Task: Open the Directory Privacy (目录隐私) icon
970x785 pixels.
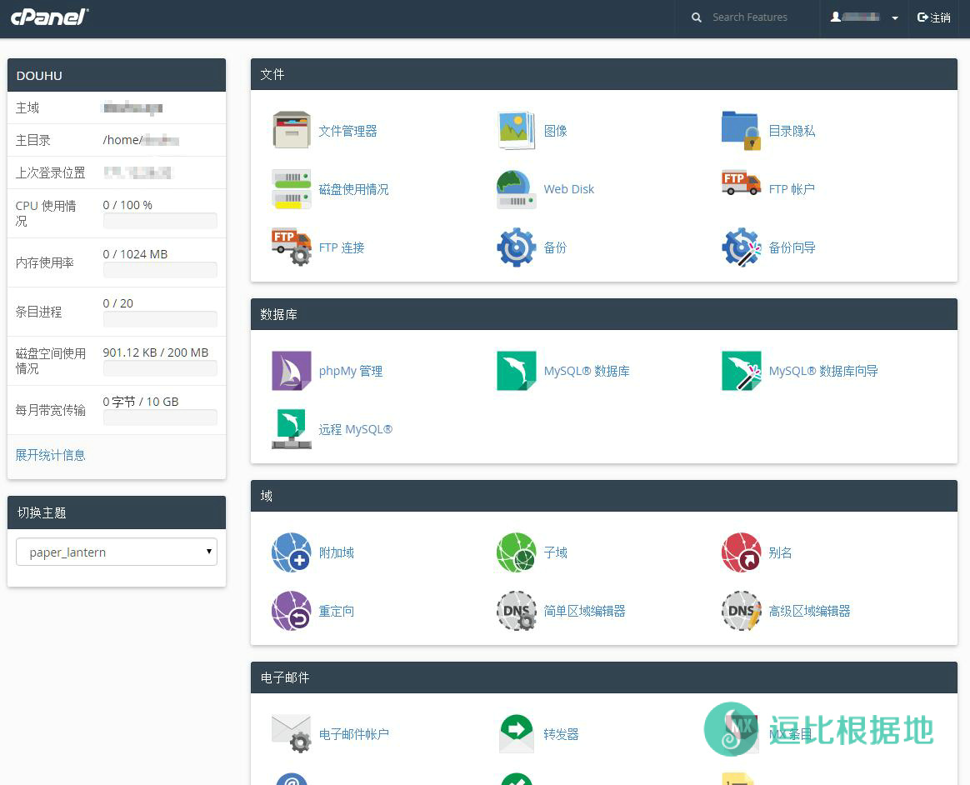Action: click(x=741, y=131)
